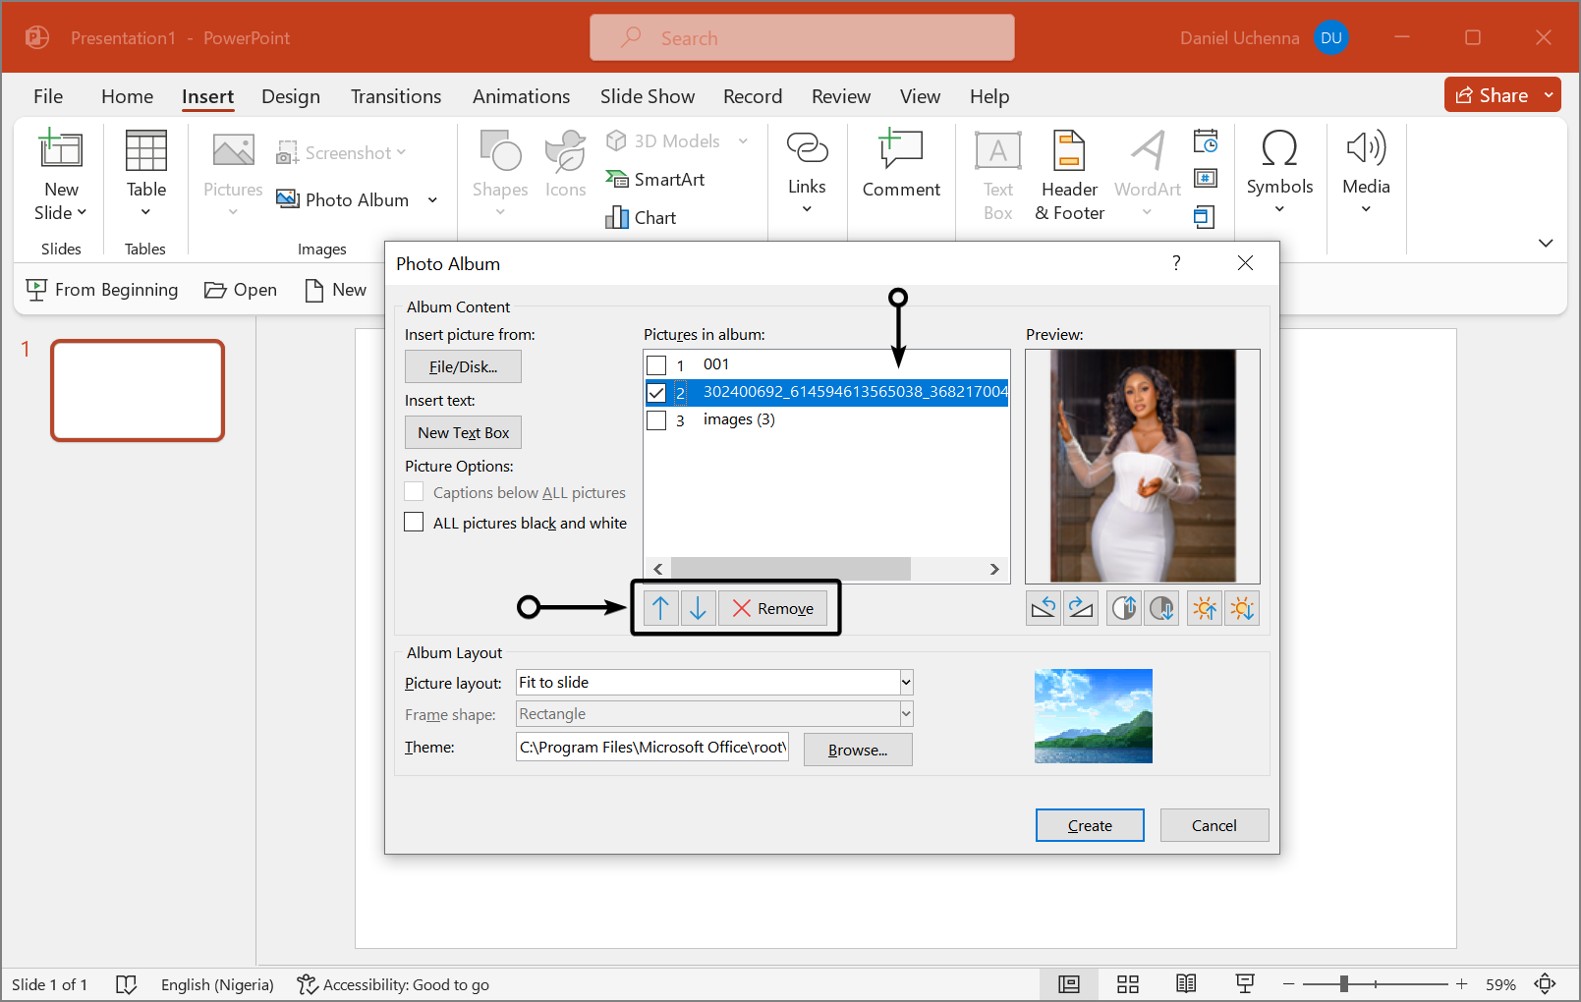Switch to Slide Sorter view
This screenshot has height=1002, width=1581.
pyautogui.click(x=1127, y=984)
